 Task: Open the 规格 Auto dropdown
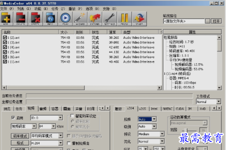(147, 119)
